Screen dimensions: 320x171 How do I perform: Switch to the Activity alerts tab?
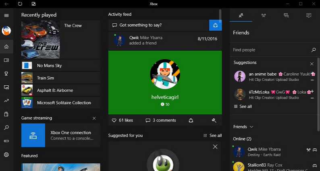(x=309, y=15)
